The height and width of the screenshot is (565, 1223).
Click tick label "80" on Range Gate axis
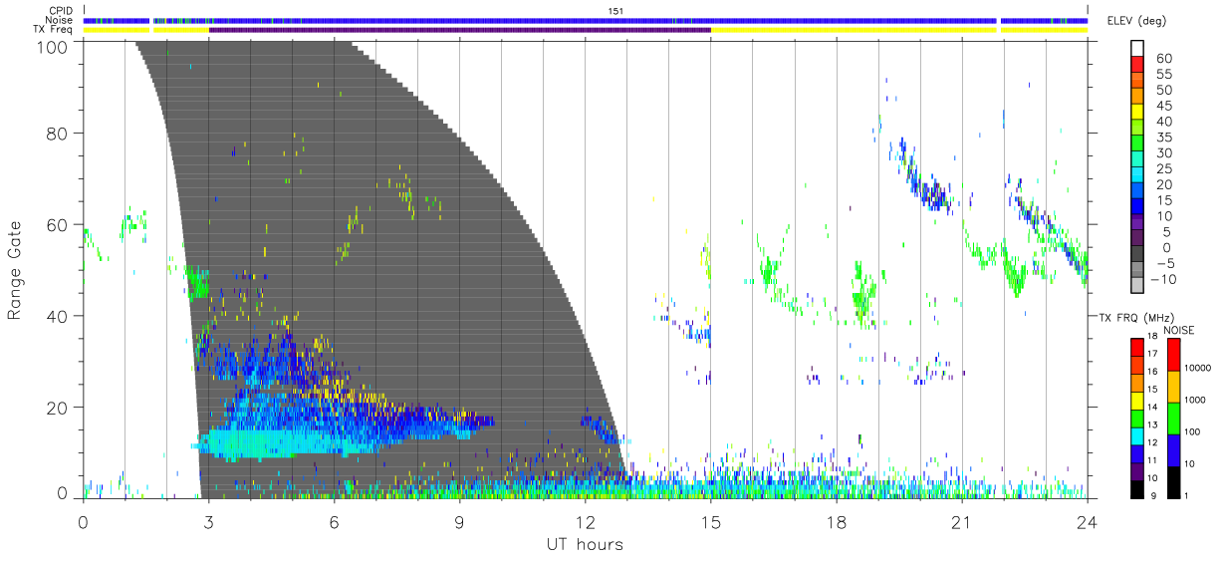59,133
